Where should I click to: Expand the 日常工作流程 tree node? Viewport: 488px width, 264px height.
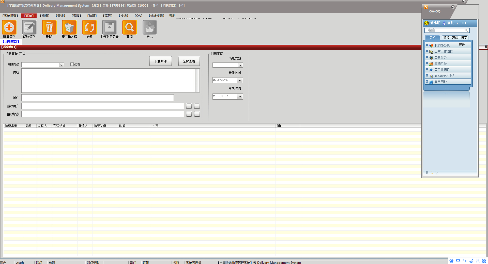(x=427, y=51)
